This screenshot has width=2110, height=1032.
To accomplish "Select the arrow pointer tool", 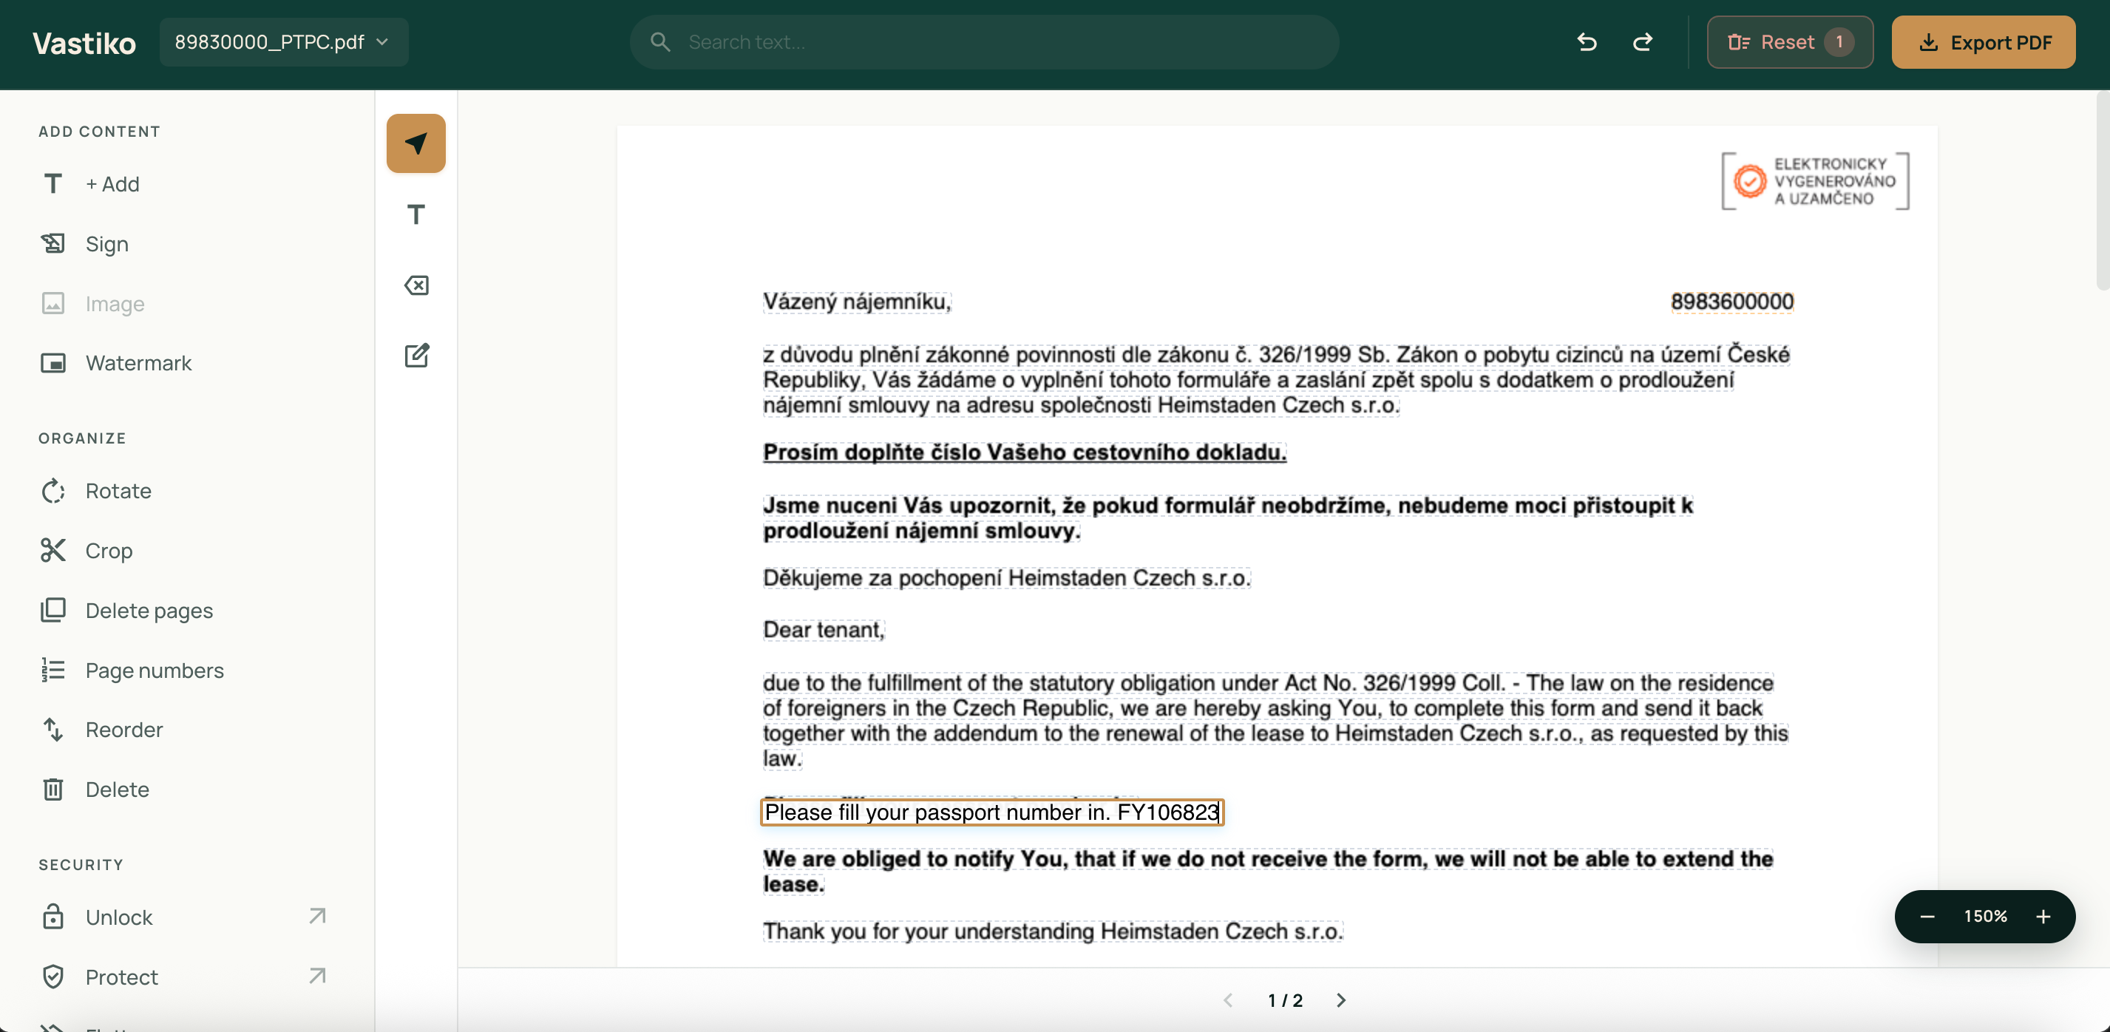I will click(x=415, y=143).
